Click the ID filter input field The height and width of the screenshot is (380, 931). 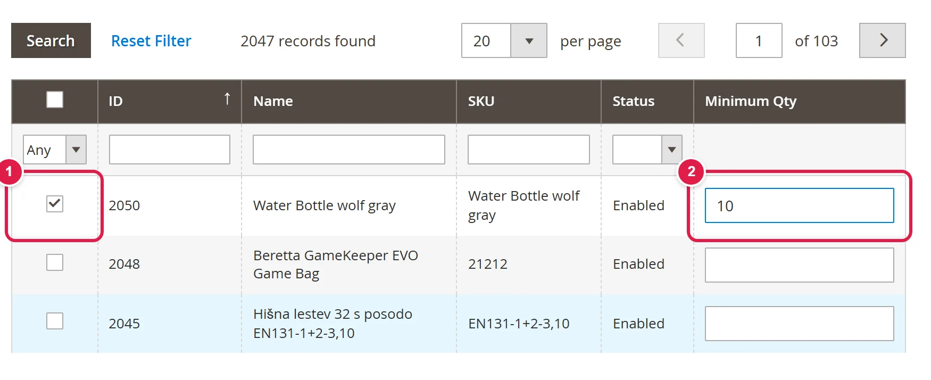click(170, 150)
